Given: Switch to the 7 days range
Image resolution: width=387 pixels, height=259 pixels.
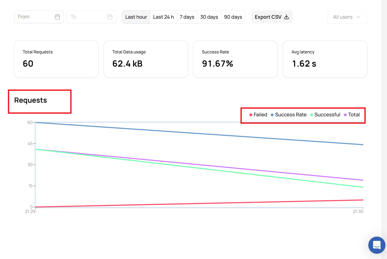Looking at the screenshot, I should click(x=187, y=17).
